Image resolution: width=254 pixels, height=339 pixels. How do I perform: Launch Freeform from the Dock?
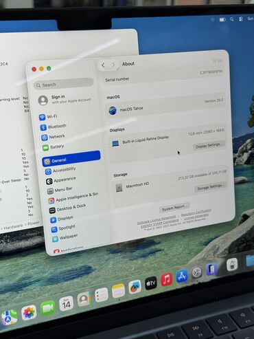[x=135, y=287]
